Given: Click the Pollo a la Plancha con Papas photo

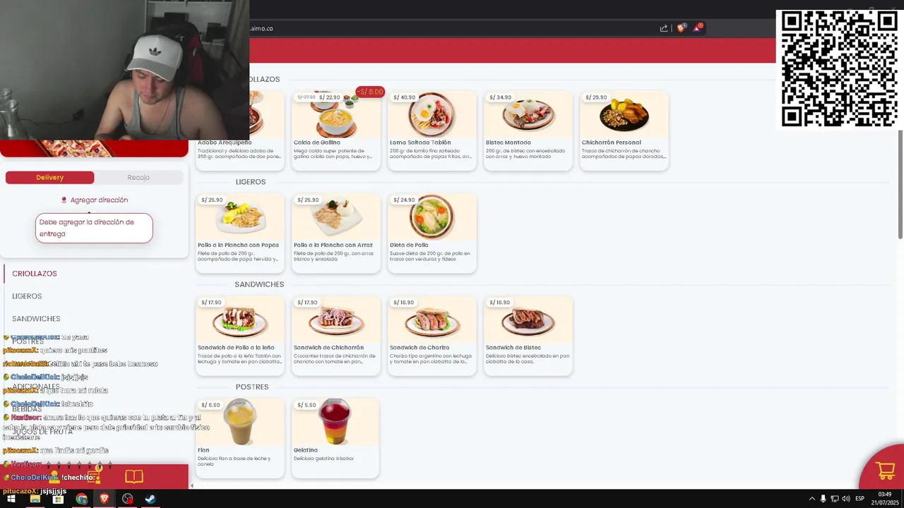Looking at the screenshot, I should click(x=240, y=217).
